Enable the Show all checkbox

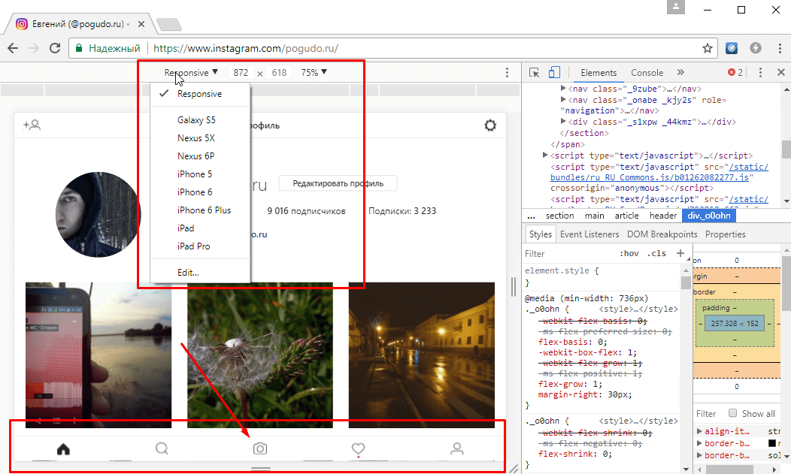pos(732,413)
